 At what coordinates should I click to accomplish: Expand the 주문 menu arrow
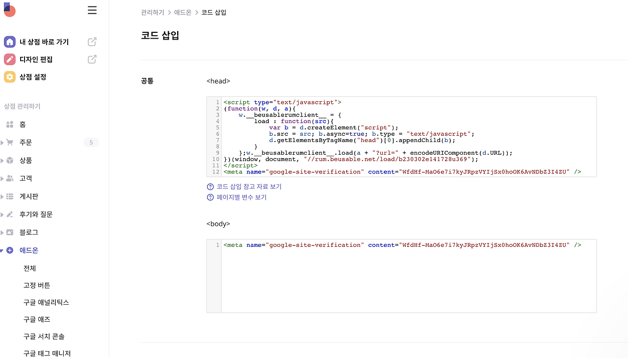(x=2, y=143)
